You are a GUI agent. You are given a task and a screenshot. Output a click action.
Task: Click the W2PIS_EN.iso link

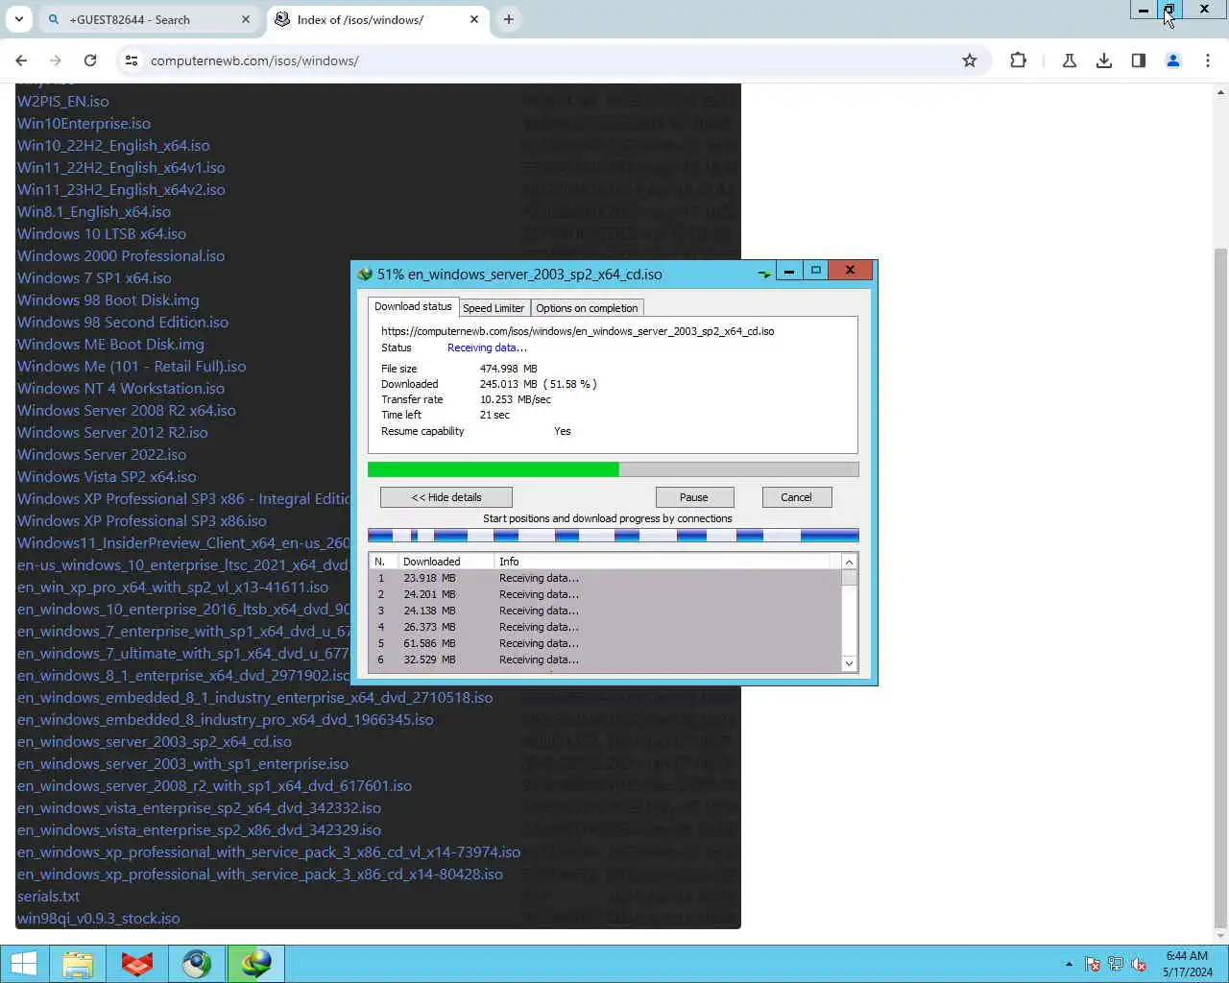coord(62,101)
